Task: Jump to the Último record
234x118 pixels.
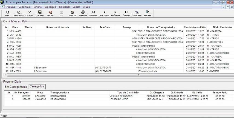Action: click(x=126, y=13)
